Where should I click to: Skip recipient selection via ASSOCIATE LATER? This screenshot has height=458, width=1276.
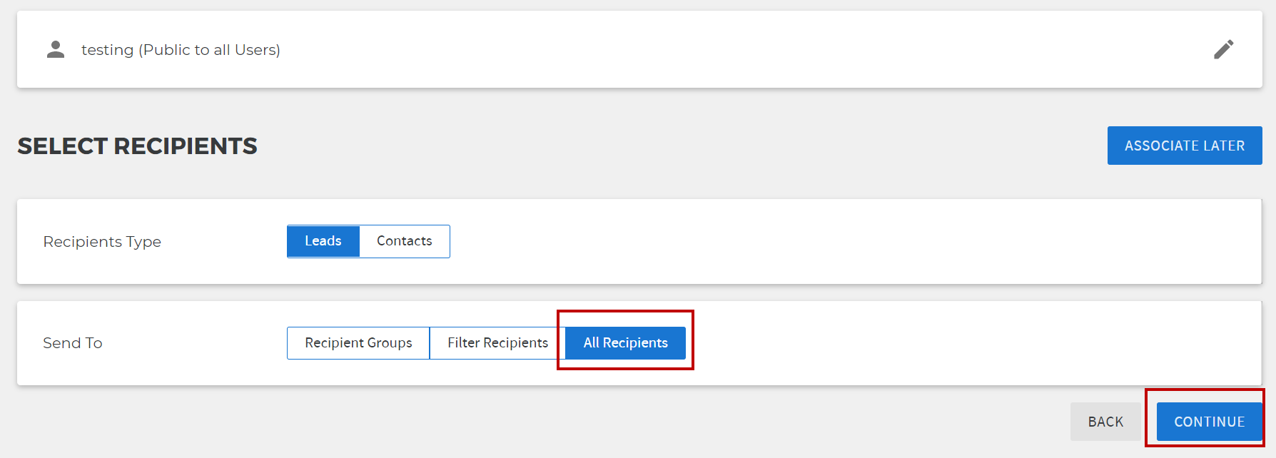click(x=1185, y=146)
